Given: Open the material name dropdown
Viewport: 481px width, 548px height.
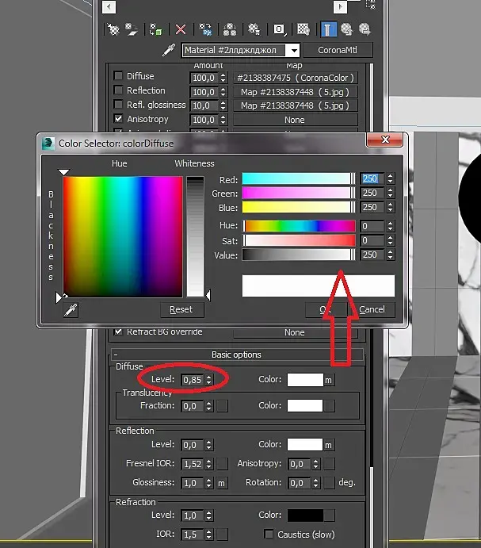Looking at the screenshot, I should point(294,51).
